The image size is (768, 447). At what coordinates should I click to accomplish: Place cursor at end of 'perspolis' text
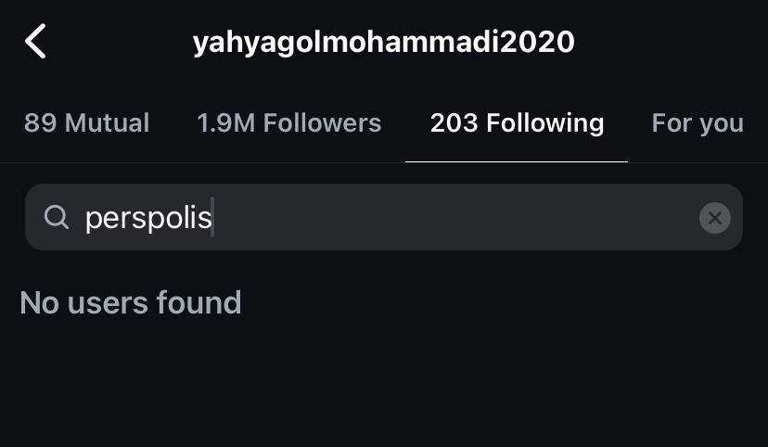point(212,218)
